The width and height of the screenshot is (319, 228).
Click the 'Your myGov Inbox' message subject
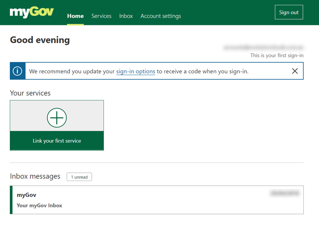(x=39, y=206)
